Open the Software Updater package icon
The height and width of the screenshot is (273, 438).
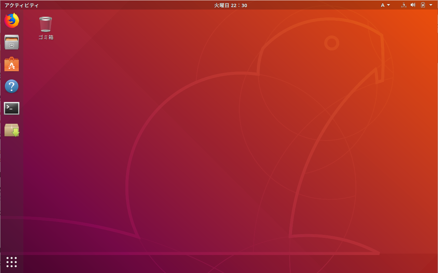point(12,130)
